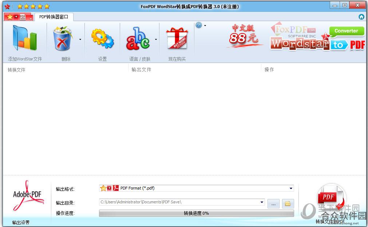Open the gears settings icon
The image size is (368, 227).
coord(102,39)
